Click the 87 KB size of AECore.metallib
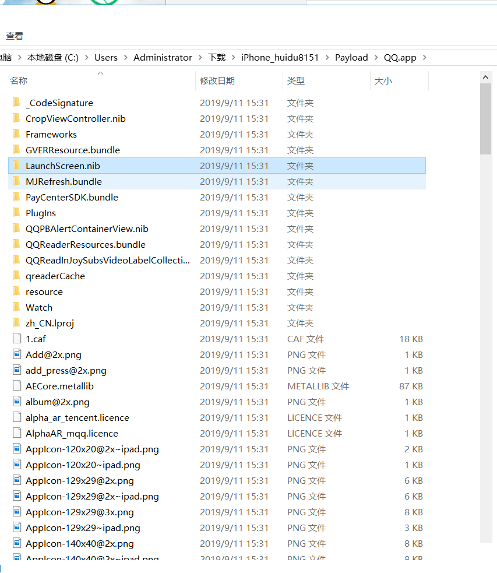Screen dimensions: 497x573 411,386
